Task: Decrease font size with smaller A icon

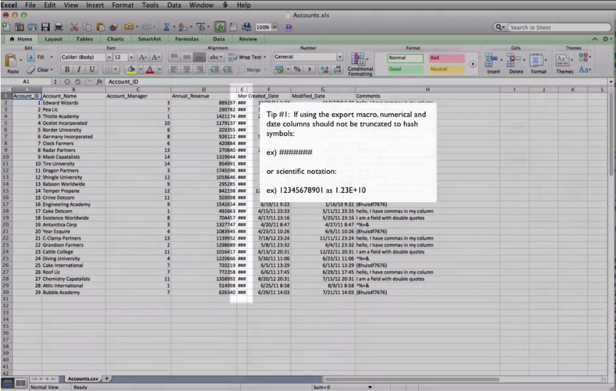Action: (x=156, y=58)
